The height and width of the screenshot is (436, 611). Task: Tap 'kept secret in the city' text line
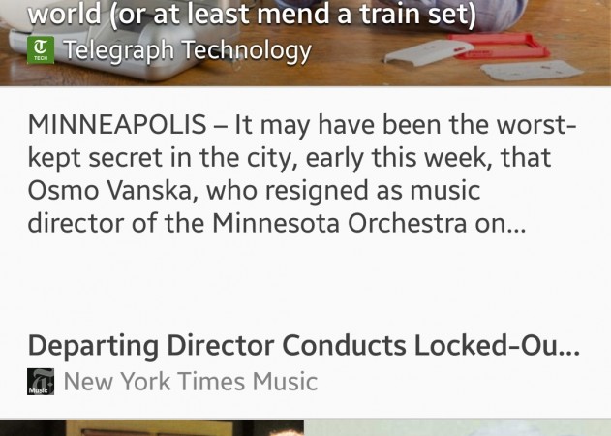click(290, 158)
